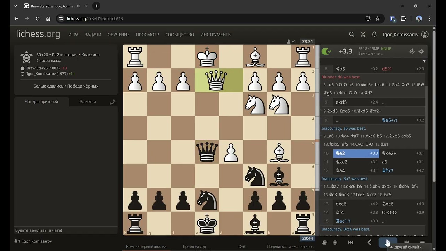The image size is (446, 251).
Task: Select move O-O-O in move list
Action: click(x=402, y=212)
